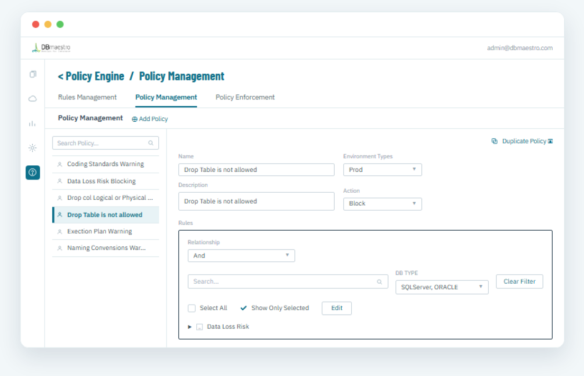
Task: Click into the rules Search field
Action: [288, 282]
